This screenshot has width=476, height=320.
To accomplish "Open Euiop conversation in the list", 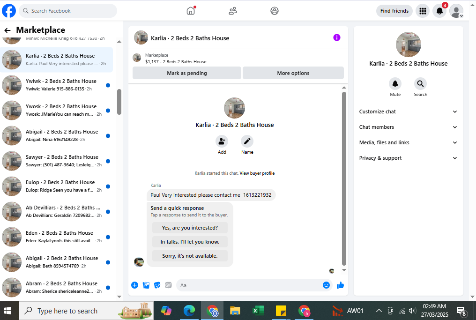I will point(57,186).
